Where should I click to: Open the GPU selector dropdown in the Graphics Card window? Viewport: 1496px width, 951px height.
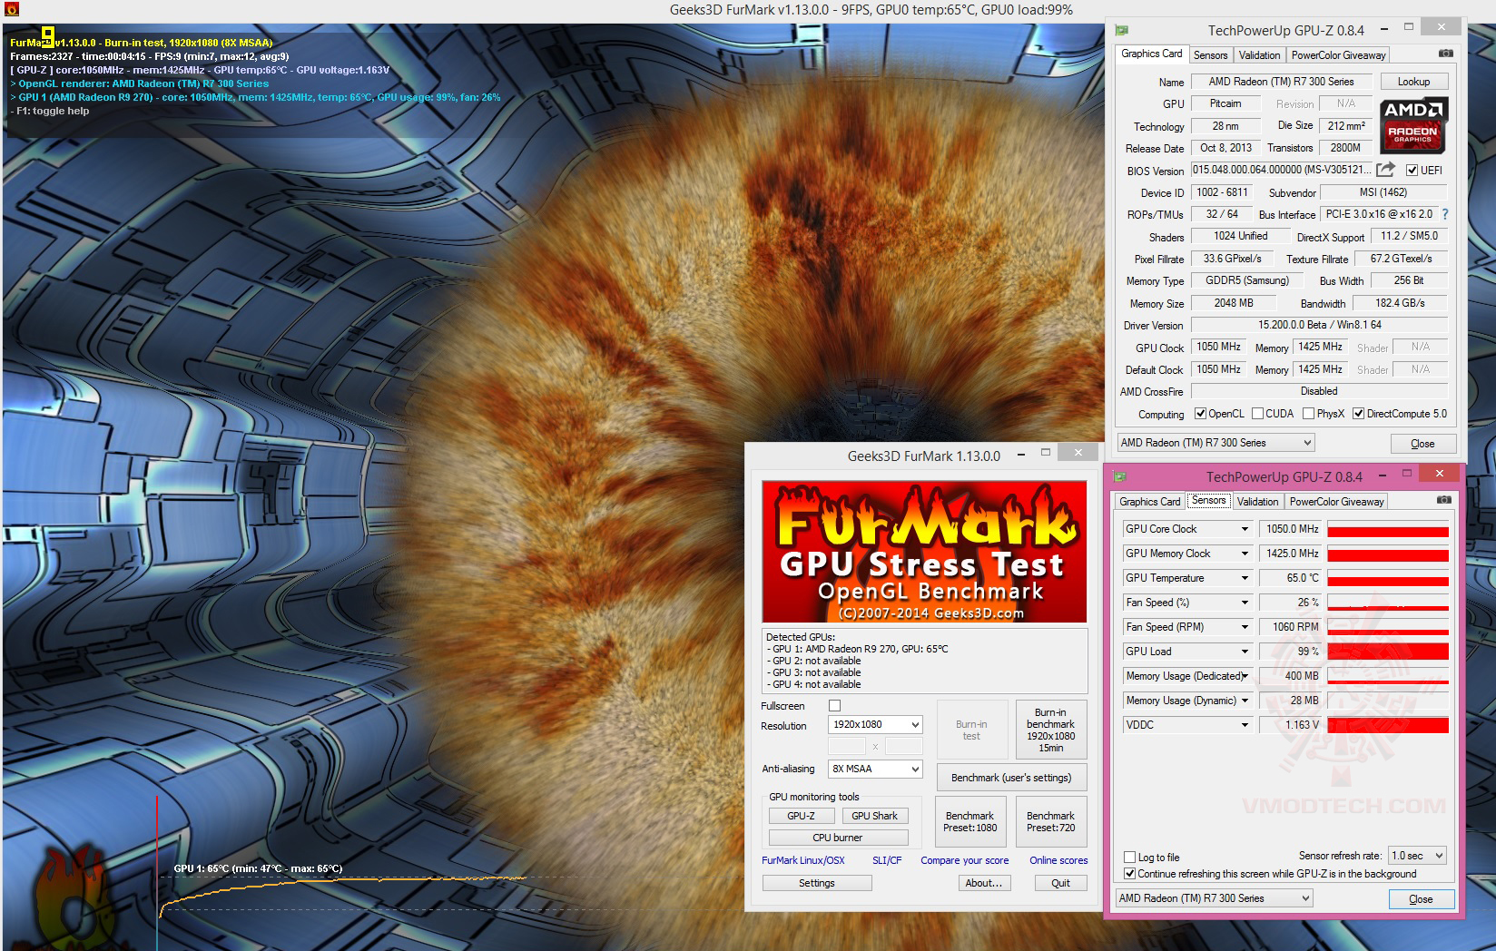(x=1215, y=443)
